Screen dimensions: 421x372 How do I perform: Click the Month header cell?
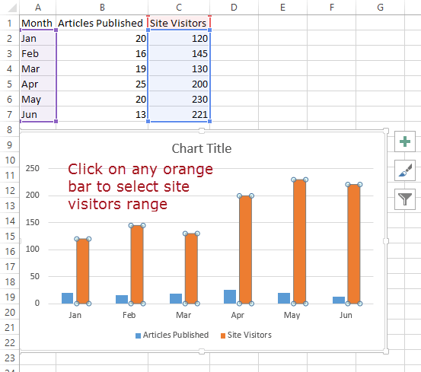pos(38,23)
